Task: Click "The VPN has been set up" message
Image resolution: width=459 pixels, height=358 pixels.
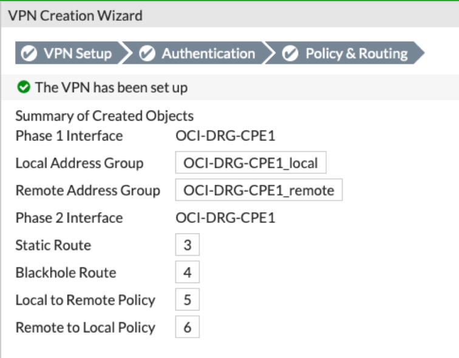Action: (x=111, y=87)
